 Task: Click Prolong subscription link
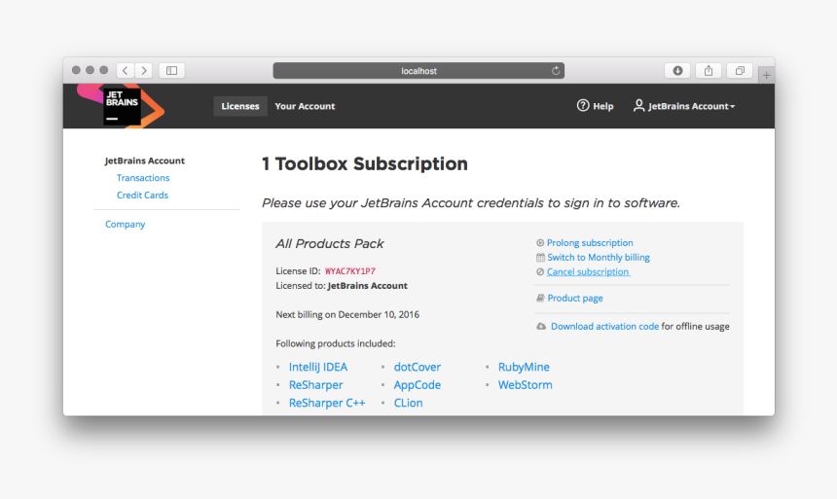click(590, 243)
